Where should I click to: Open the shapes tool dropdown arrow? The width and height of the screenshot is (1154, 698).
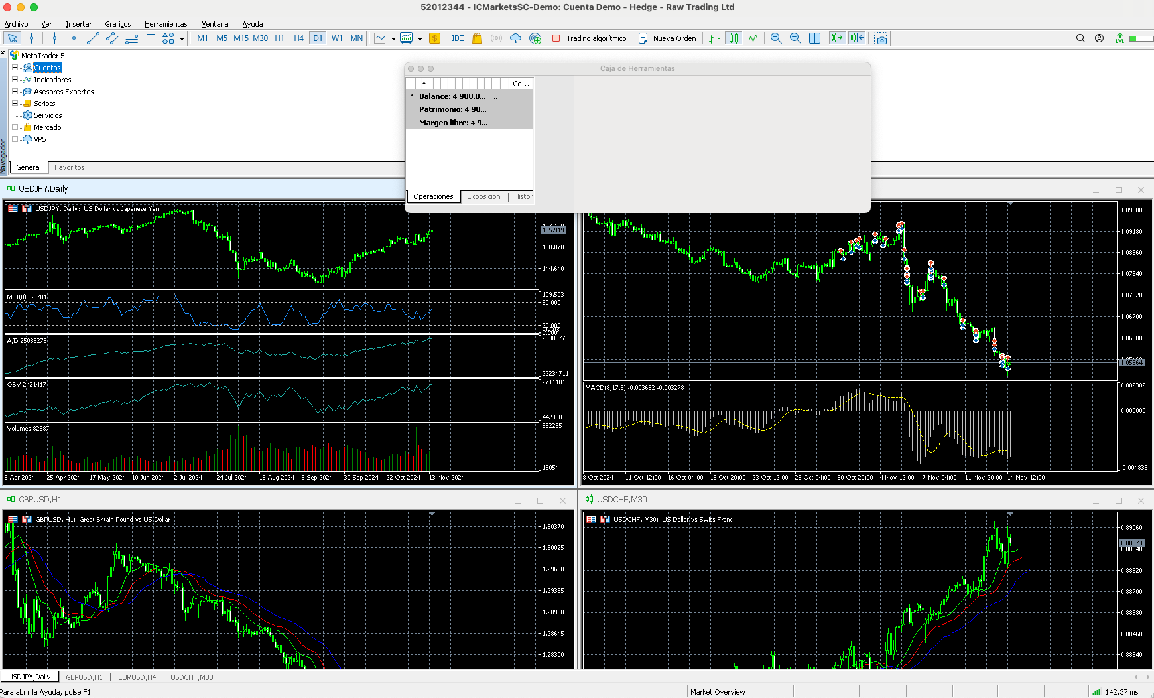click(x=182, y=38)
